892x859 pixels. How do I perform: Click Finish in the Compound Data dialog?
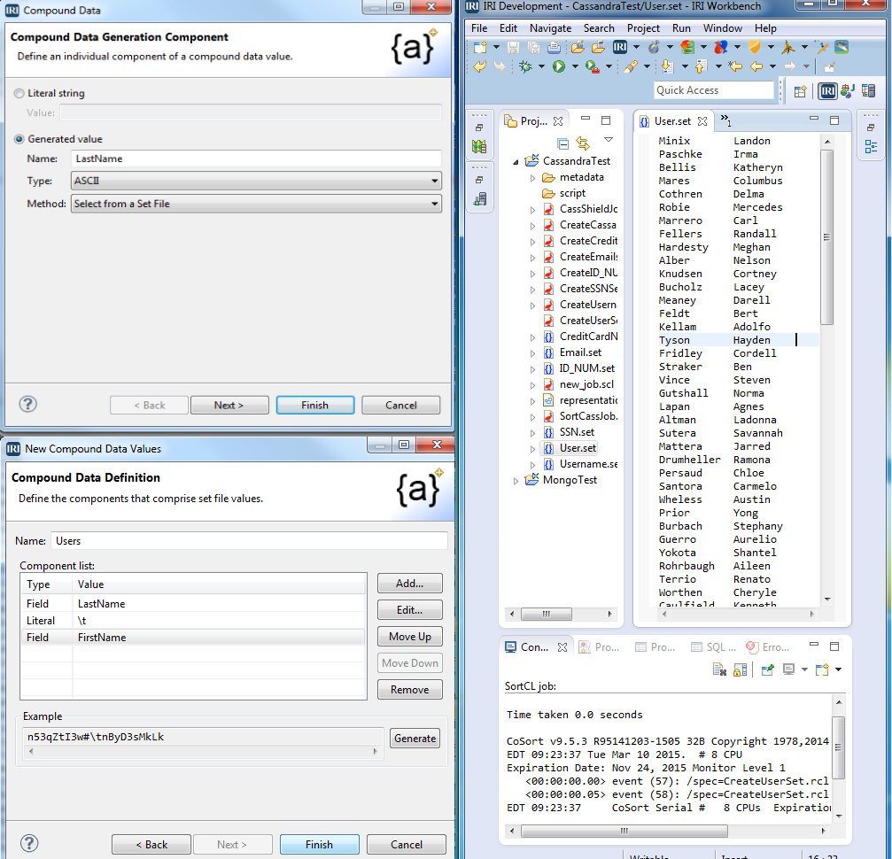pos(315,405)
